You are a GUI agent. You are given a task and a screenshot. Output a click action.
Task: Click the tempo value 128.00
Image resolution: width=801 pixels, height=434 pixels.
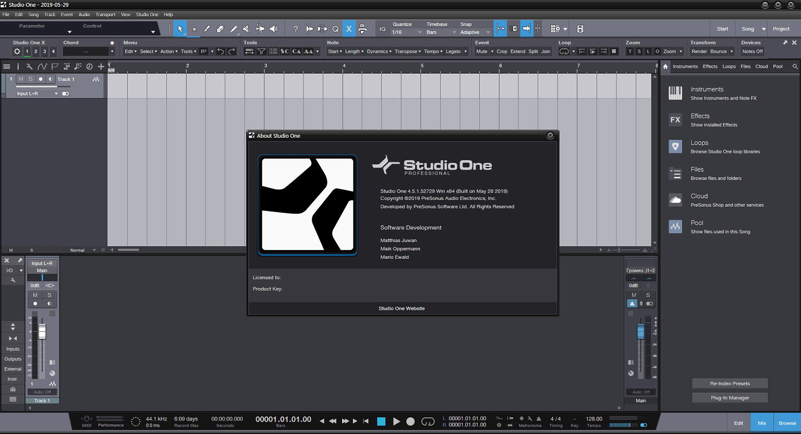coord(594,419)
